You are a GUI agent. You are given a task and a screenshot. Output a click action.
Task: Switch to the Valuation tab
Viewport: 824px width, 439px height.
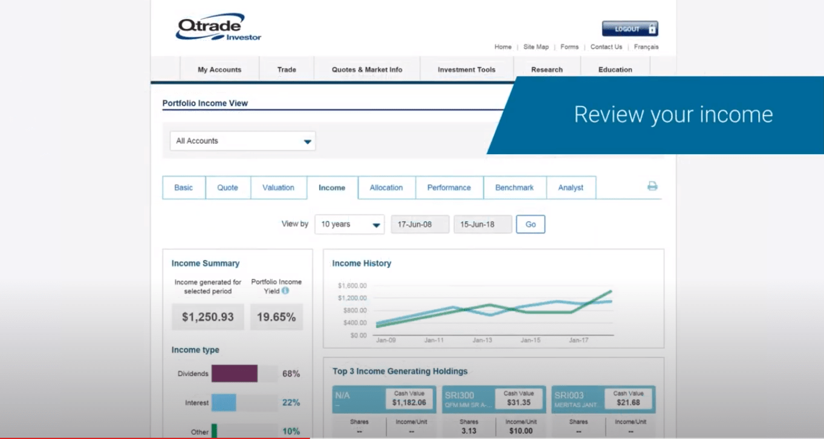(278, 187)
